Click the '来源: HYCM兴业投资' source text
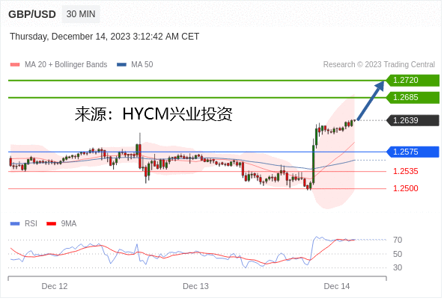This screenshot has height=301, width=444. pyautogui.click(x=153, y=114)
